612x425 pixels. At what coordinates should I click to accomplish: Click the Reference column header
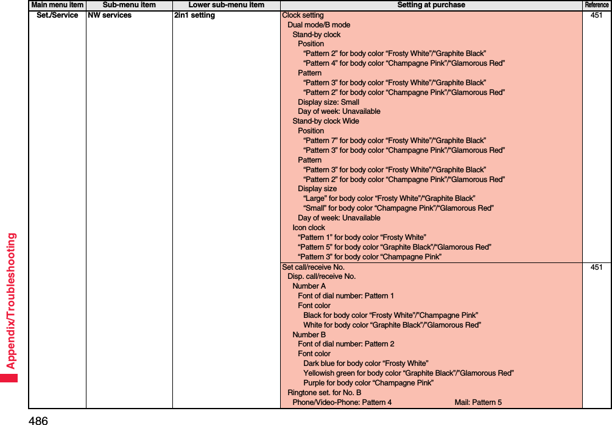pos(597,5)
